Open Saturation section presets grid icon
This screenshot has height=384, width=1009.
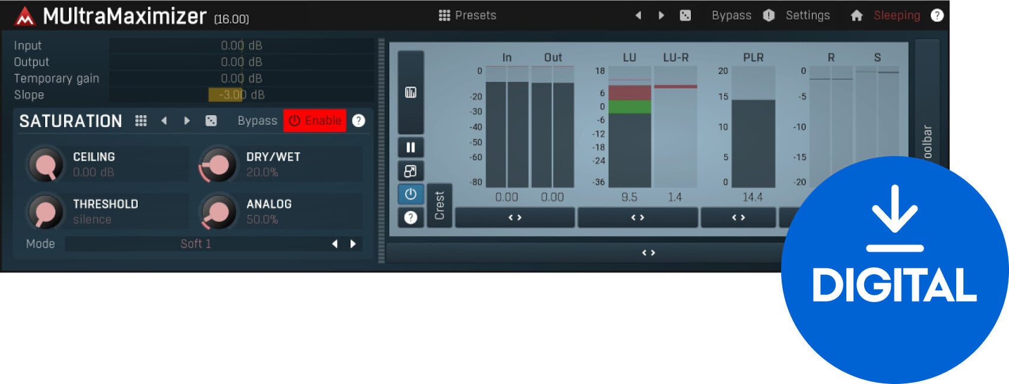(x=141, y=120)
